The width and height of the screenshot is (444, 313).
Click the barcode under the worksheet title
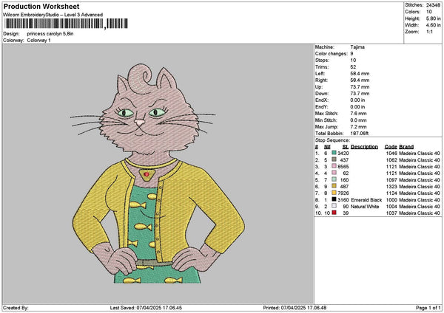65,24
